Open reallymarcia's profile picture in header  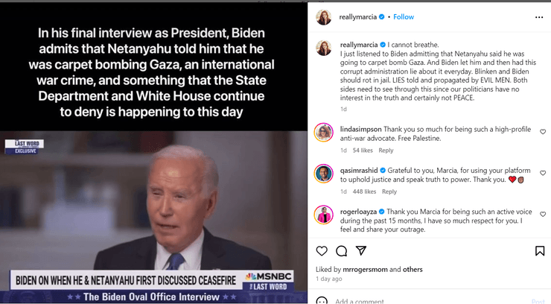324,17
